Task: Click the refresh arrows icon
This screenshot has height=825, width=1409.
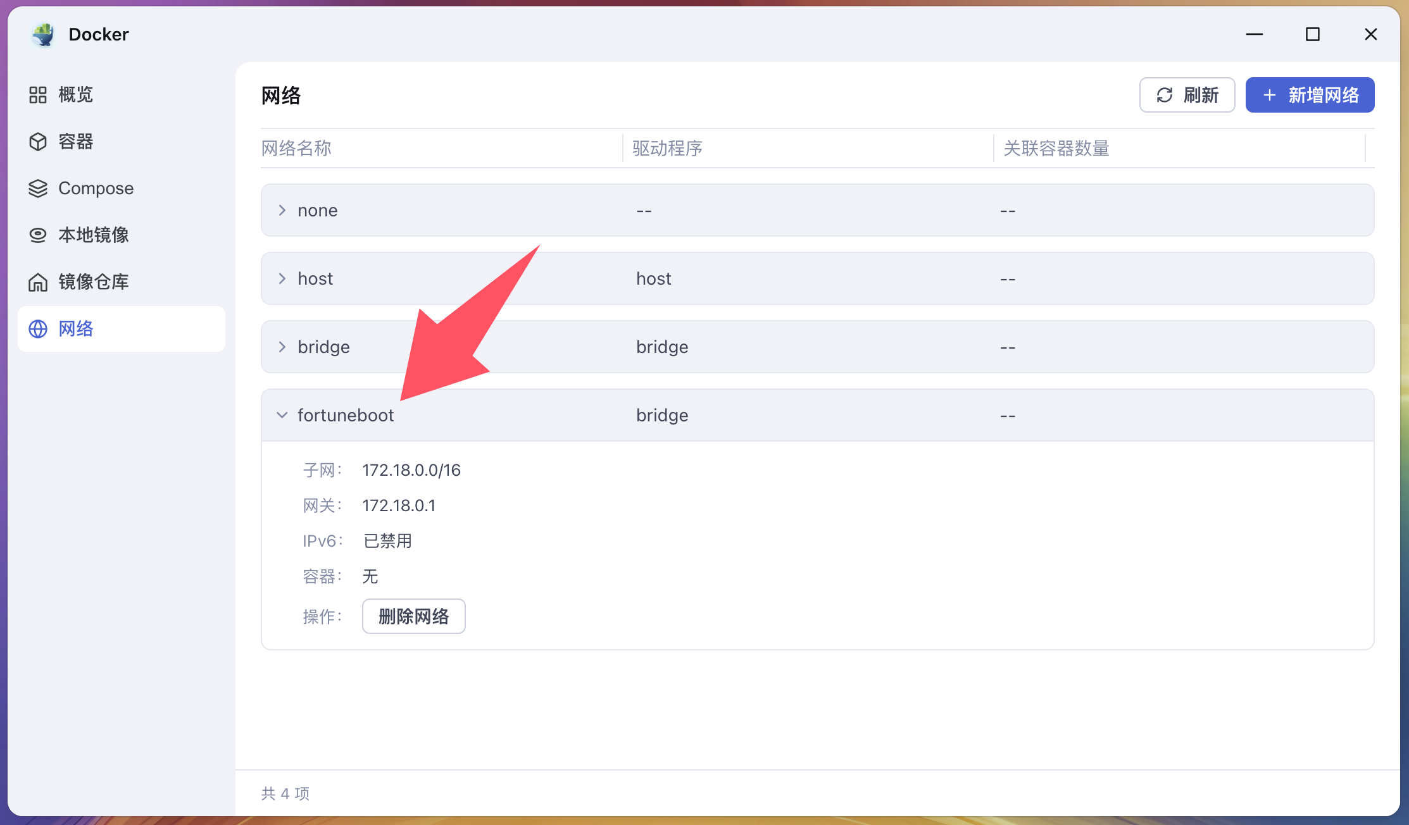Action: pos(1165,95)
